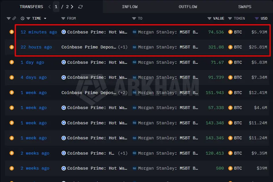Click Coinbase logo in 4 days ago row
Viewport: 273px width, 182px height.
(64, 77)
